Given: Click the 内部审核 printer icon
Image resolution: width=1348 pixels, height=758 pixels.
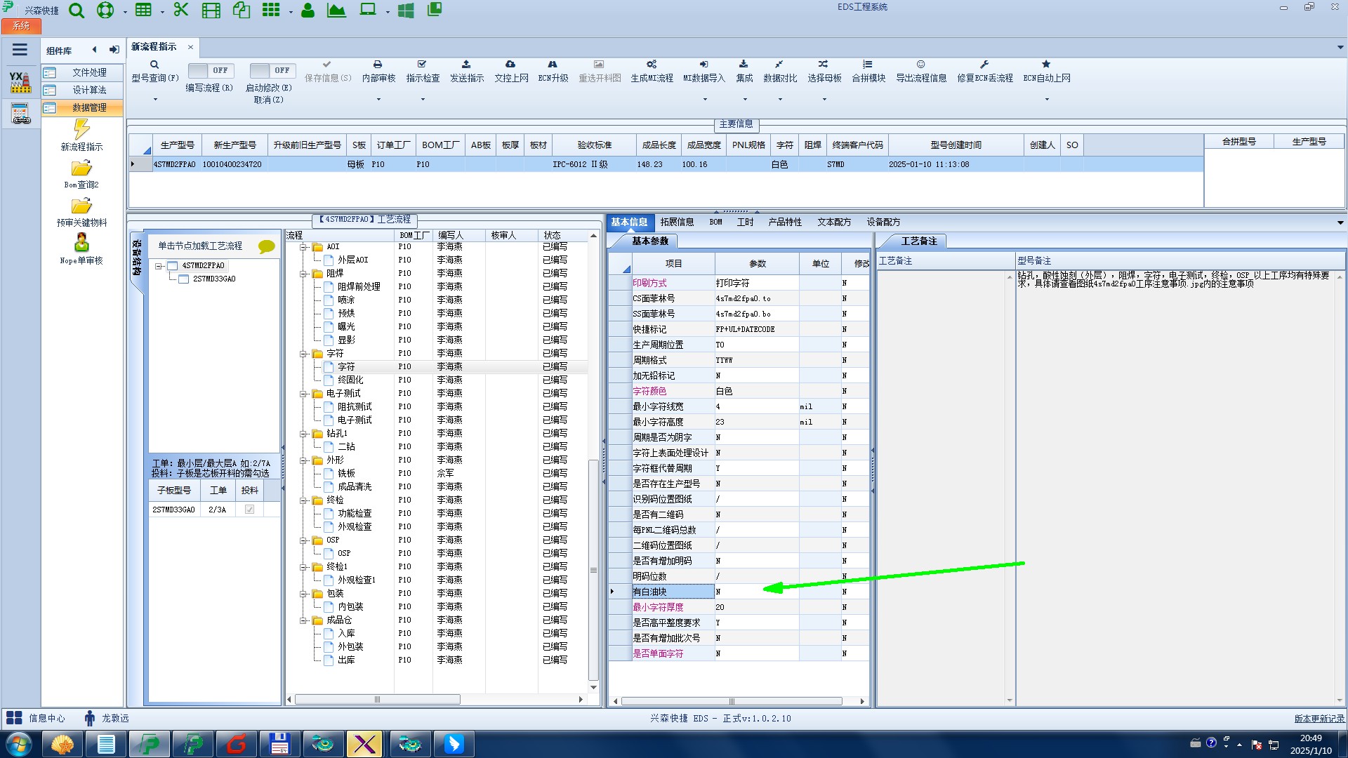Looking at the screenshot, I should tap(378, 65).
